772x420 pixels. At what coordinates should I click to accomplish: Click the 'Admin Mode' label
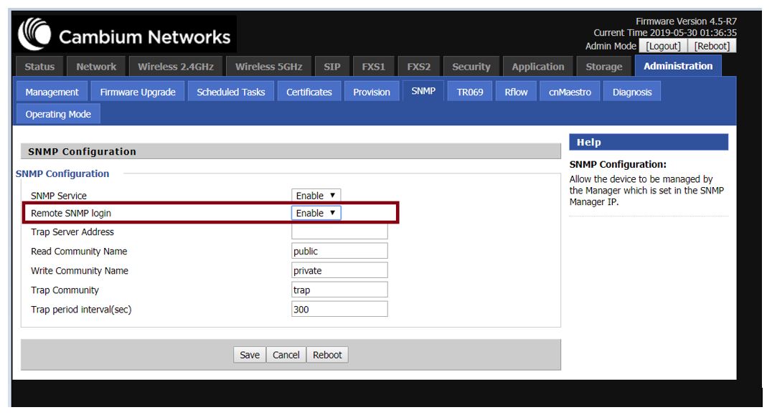(x=611, y=46)
